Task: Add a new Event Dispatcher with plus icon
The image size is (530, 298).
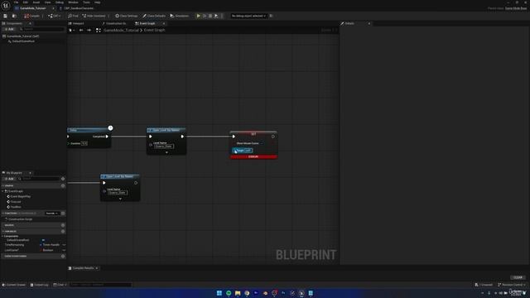Action: pos(63,257)
